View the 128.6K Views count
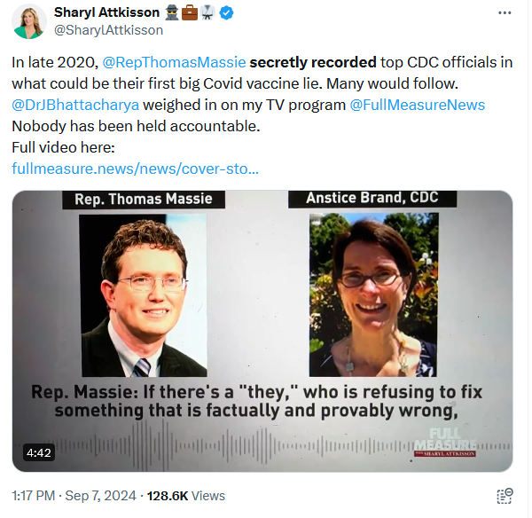 (186, 496)
